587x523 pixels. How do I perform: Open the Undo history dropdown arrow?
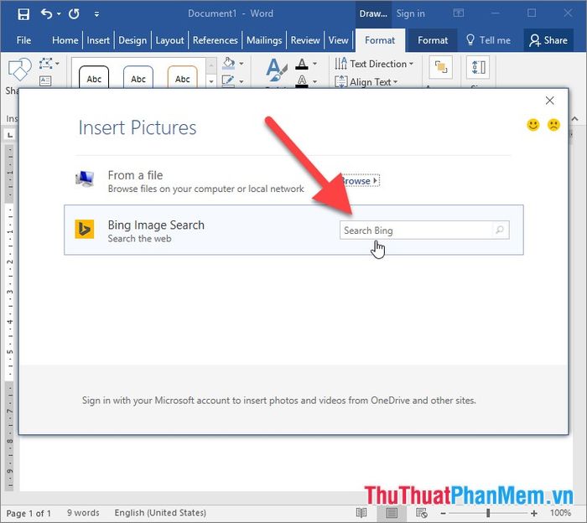pos(59,14)
